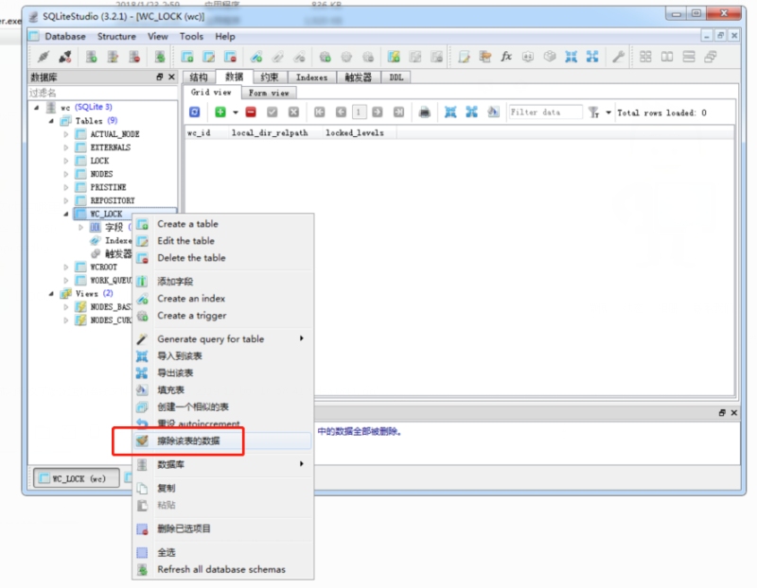Rollback changes with the X icon

pyautogui.click(x=293, y=112)
